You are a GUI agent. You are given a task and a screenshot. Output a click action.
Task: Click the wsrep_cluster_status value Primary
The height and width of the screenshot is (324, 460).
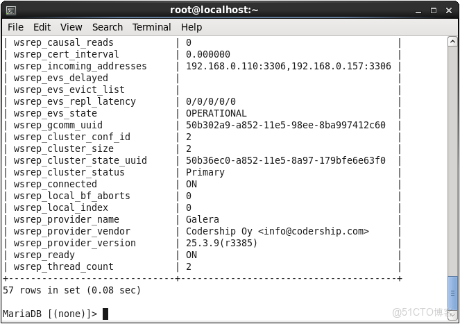(205, 172)
